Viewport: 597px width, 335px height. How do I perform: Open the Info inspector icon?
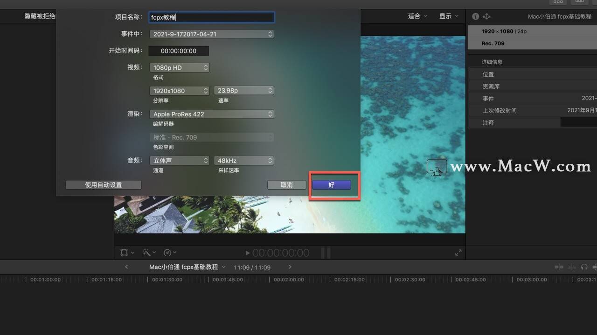[x=475, y=16]
